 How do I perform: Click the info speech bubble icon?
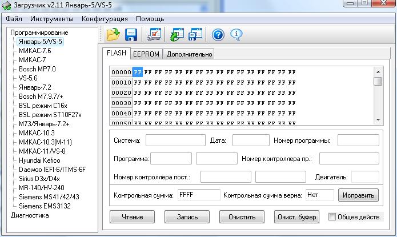point(236,35)
